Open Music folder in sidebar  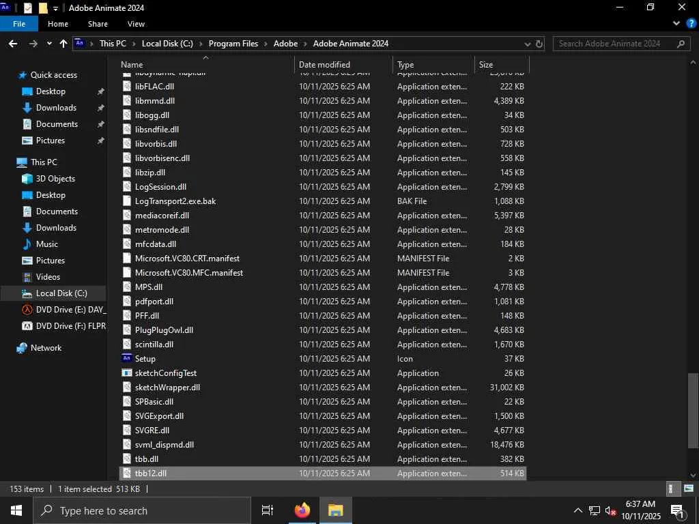[x=47, y=244]
